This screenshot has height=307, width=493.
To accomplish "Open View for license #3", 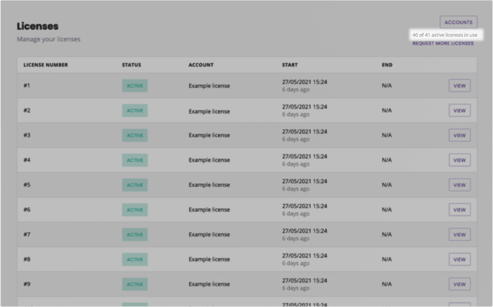I will (459, 136).
